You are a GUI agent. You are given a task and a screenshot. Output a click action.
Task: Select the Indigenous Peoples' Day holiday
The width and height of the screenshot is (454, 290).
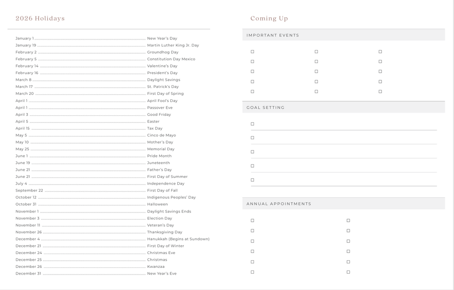(171, 197)
